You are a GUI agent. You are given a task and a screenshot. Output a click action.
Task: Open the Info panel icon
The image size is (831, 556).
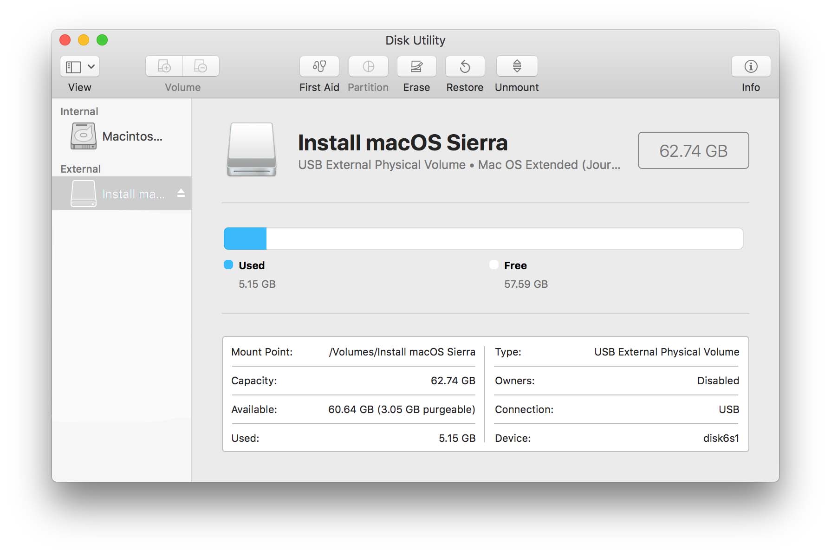pos(751,66)
